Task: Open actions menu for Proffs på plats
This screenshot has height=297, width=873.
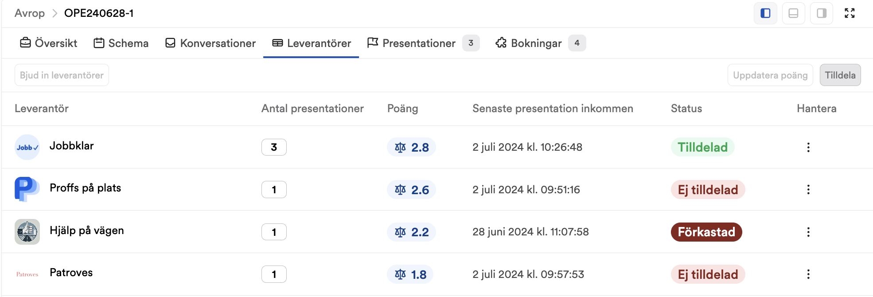Action: point(808,190)
